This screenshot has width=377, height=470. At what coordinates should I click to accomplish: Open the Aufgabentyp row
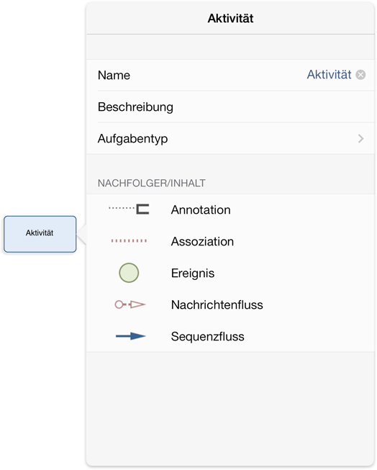tap(230, 138)
